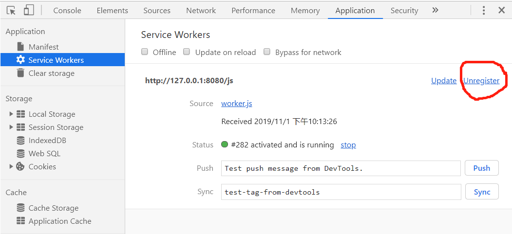
Task: Click the Manifest document icon
Action: [x=20, y=47]
